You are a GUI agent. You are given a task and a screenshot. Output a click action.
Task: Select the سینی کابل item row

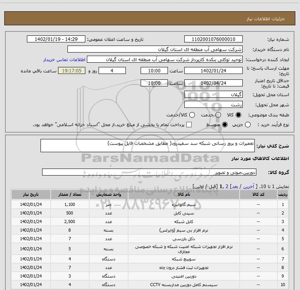click(x=150, y=213)
